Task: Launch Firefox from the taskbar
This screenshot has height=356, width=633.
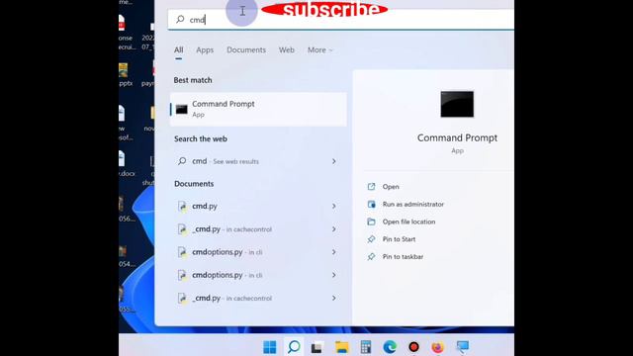Action: [x=437, y=347]
